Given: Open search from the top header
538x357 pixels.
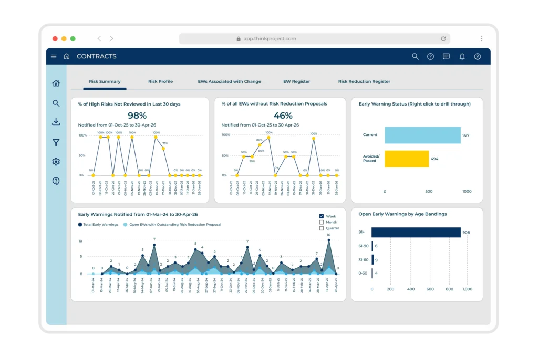Looking at the screenshot, I should (x=415, y=56).
